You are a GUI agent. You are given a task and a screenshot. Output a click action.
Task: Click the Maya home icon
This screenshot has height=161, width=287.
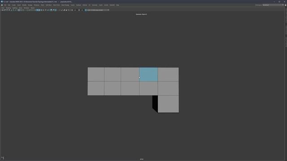pos(2,5)
